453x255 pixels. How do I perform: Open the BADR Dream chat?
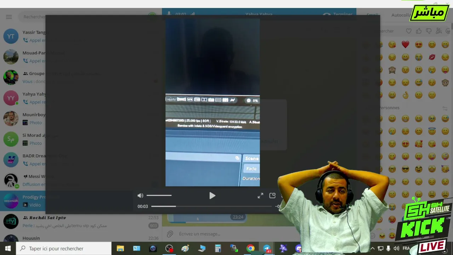(81, 159)
